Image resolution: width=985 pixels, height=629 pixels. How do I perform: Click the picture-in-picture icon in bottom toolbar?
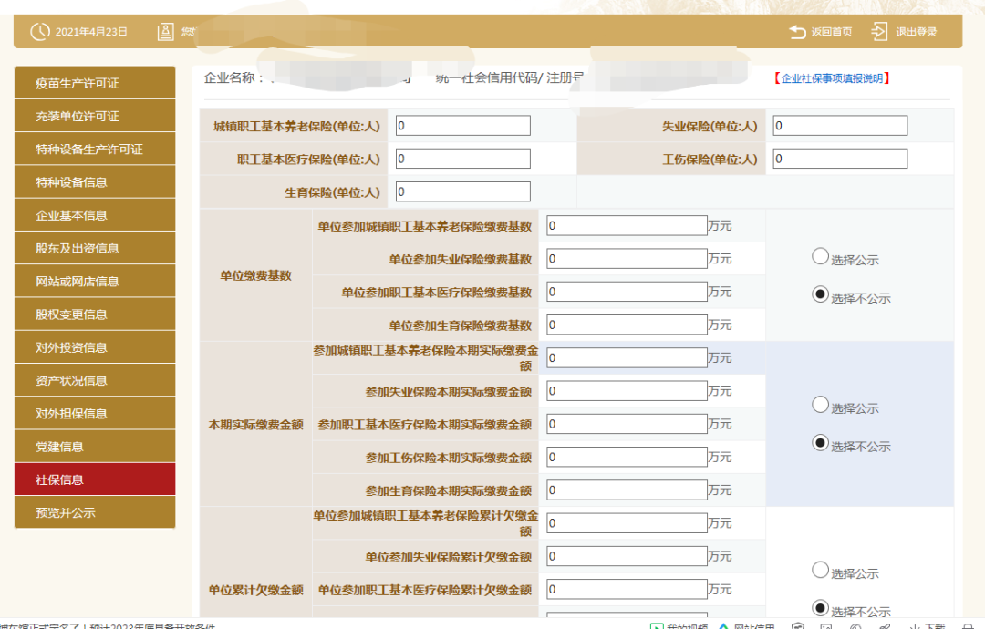[x=827, y=626]
